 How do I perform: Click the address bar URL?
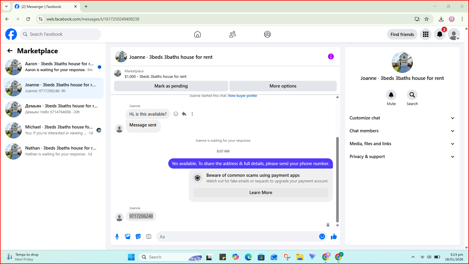point(93,19)
